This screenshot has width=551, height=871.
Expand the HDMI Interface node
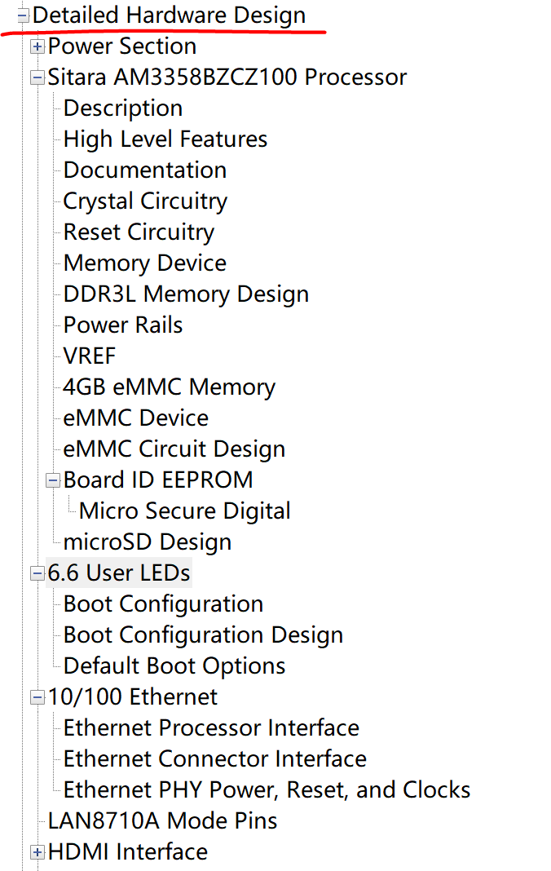click(x=37, y=852)
